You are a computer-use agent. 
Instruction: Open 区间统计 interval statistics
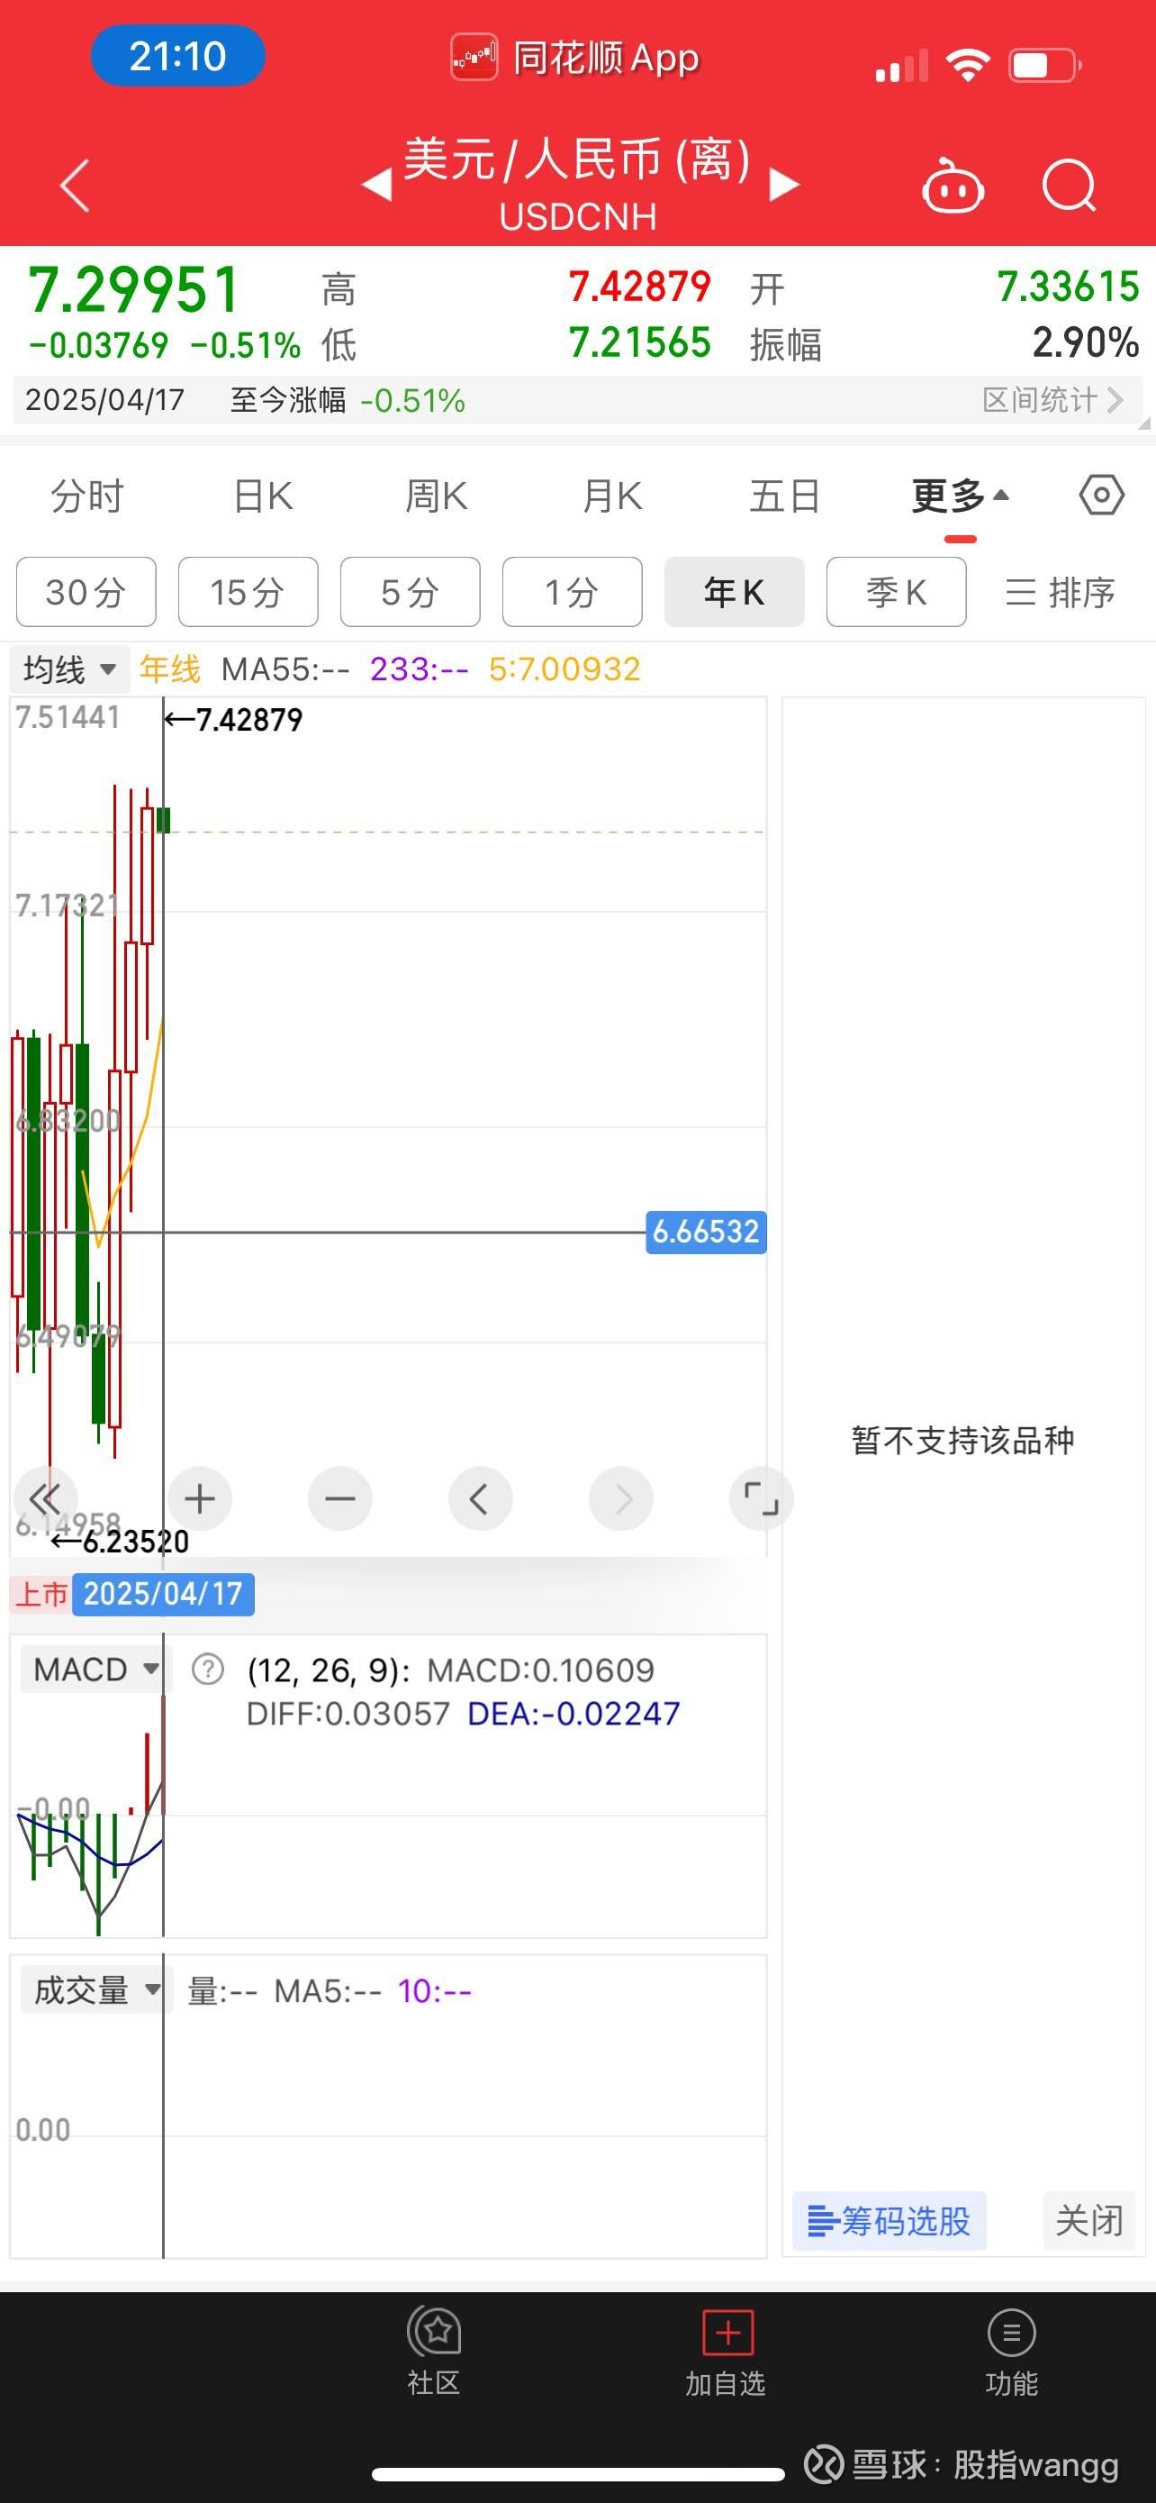1053,400
